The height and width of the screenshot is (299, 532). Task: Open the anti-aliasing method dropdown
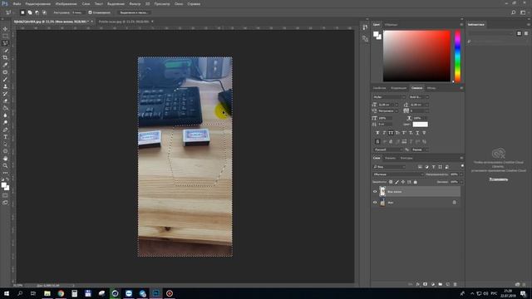coord(420,149)
